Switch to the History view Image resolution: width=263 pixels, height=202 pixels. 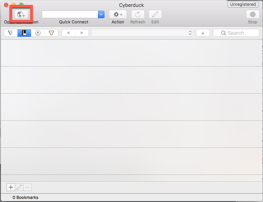point(38,33)
